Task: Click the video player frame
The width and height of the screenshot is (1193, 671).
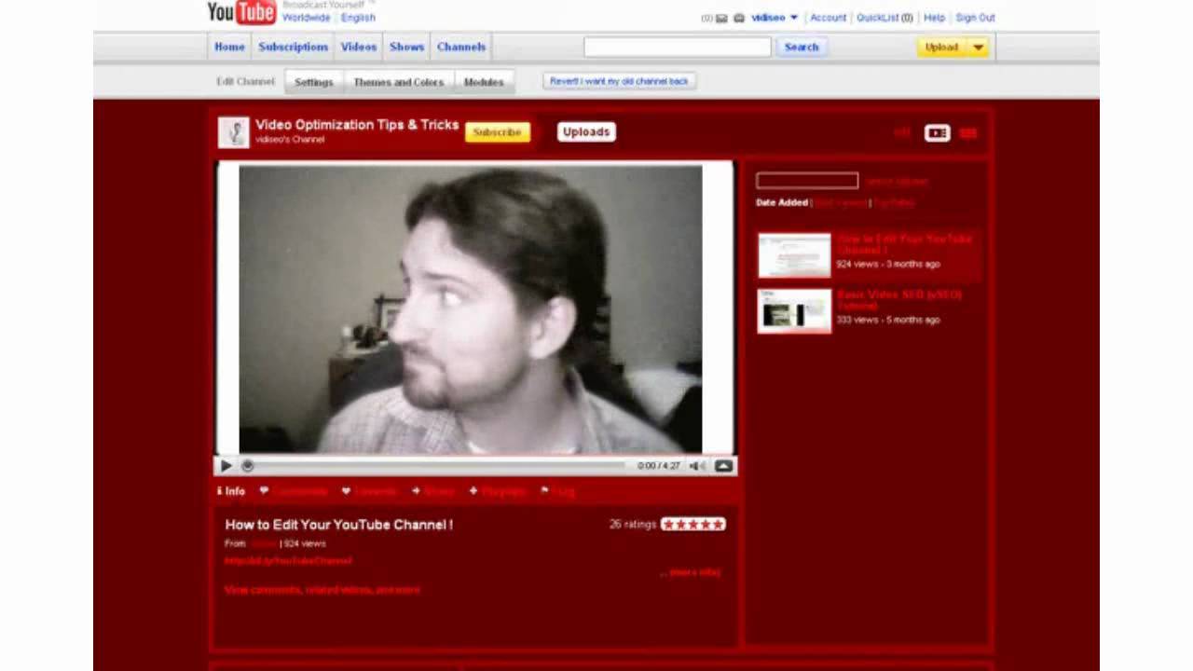Action: pos(475,308)
